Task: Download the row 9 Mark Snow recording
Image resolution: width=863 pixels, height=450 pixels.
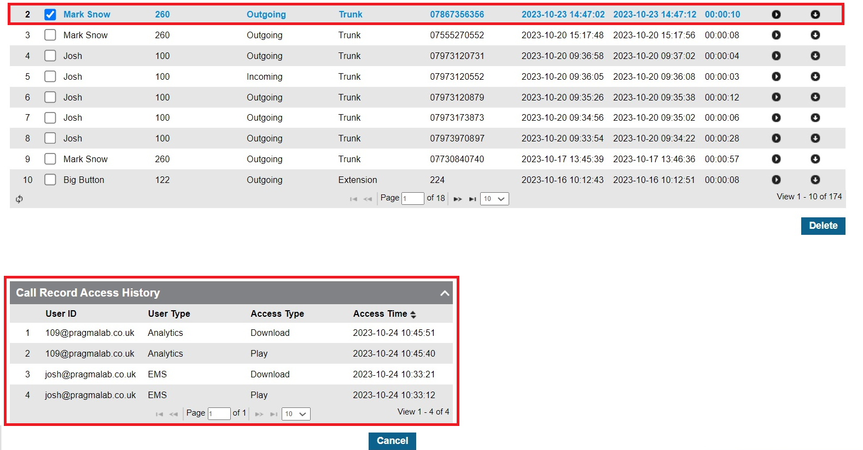Action: pos(815,159)
